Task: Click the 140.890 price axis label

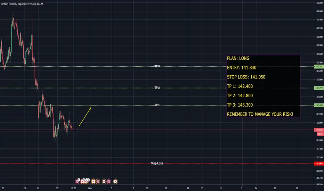Action: [319, 171]
